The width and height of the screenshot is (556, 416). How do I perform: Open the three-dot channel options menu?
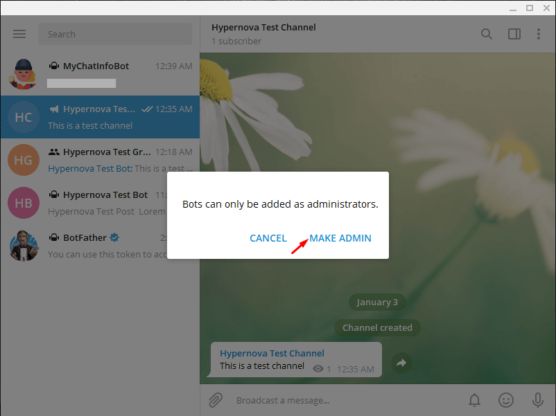539,34
